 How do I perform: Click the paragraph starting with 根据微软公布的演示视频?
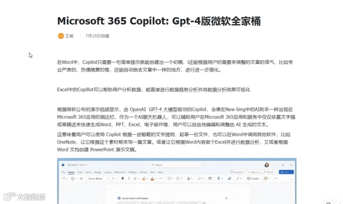[x=176, y=117]
